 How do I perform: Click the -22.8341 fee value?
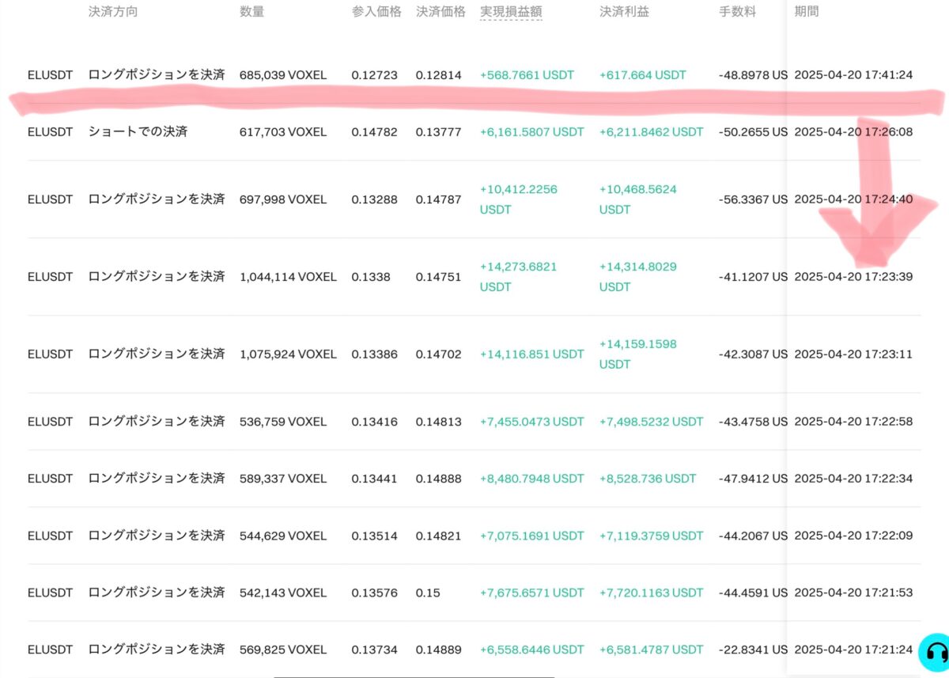[753, 650]
